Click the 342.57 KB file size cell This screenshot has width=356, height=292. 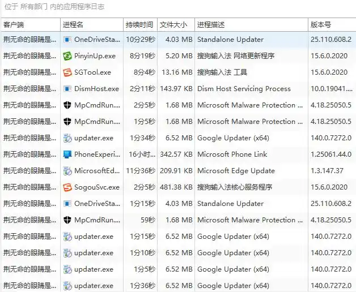[176, 154]
